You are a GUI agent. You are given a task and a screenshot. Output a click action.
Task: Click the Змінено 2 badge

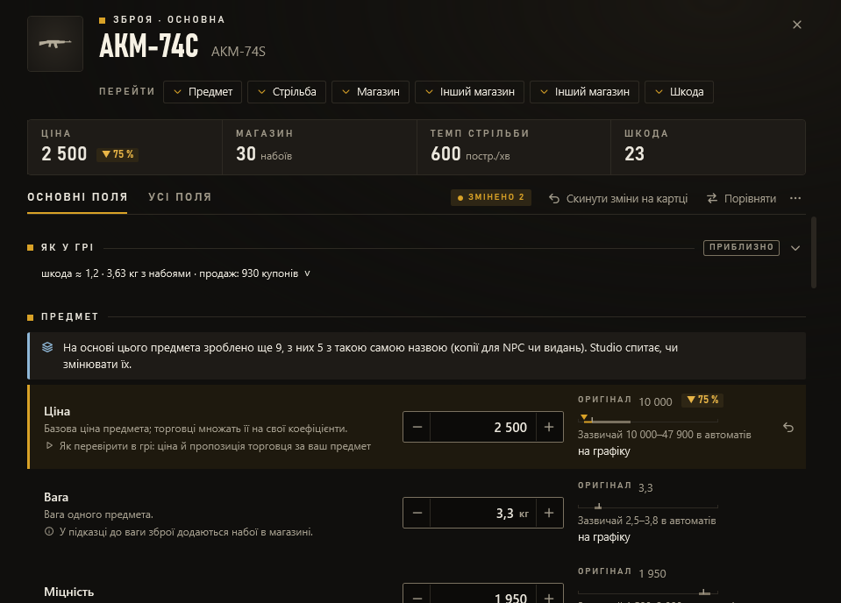pyautogui.click(x=491, y=197)
